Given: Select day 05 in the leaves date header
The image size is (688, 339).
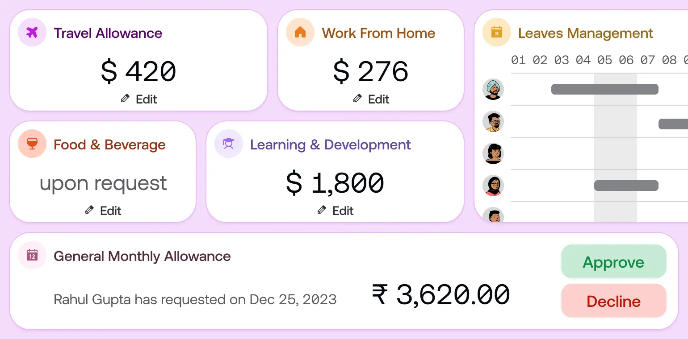Looking at the screenshot, I should [x=604, y=59].
